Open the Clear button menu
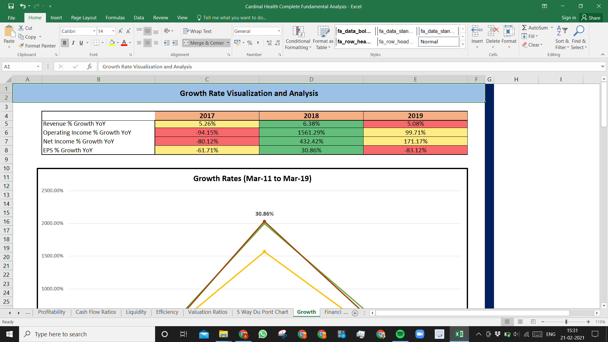This screenshot has height=342, width=608. [x=533, y=45]
